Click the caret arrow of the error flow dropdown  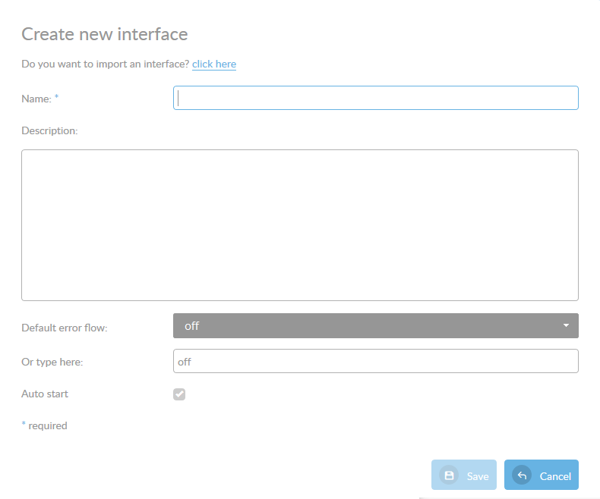click(566, 325)
